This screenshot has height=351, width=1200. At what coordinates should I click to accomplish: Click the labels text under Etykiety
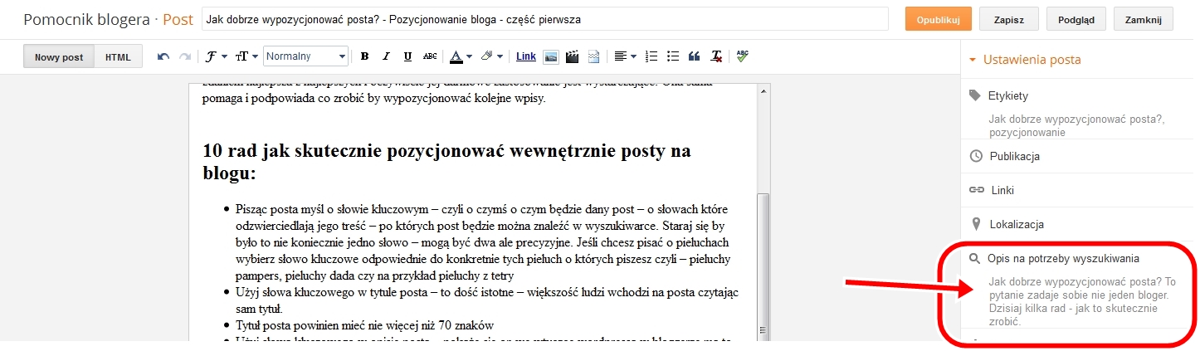[x=1077, y=125]
